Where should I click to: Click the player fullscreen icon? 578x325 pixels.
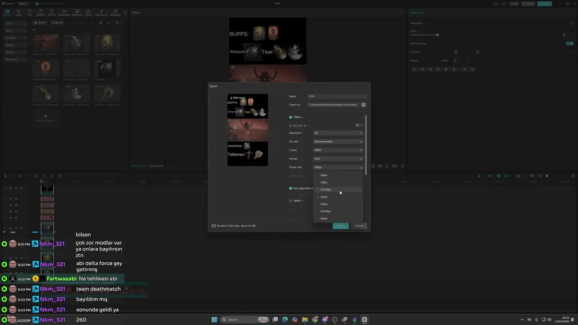pos(402,166)
